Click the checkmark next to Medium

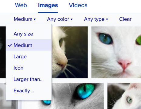(10, 45)
